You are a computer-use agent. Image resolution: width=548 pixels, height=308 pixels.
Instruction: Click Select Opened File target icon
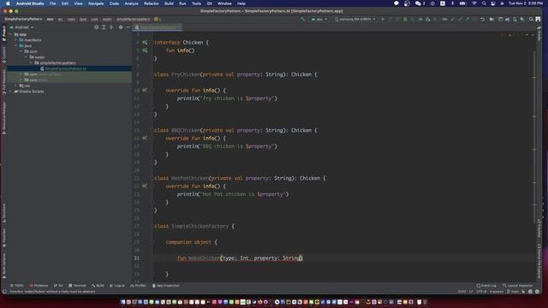click(x=97, y=27)
